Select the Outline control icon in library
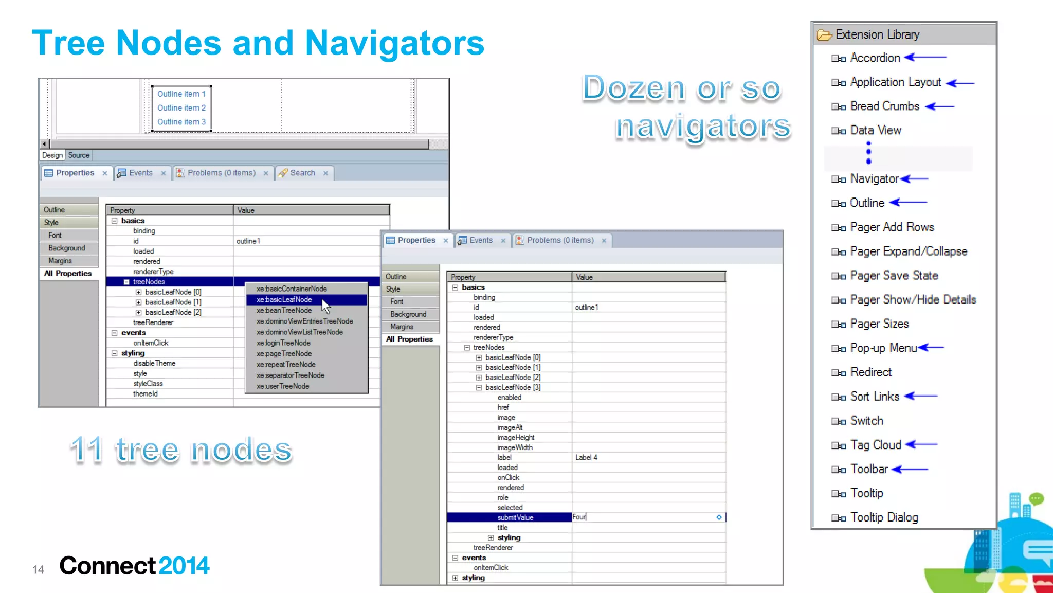The image size is (1053, 593). (x=839, y=203)
